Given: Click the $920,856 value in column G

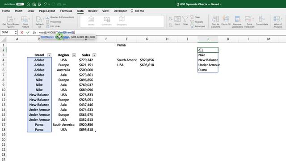Looking at the screenshot, I should tap(147, 60).
